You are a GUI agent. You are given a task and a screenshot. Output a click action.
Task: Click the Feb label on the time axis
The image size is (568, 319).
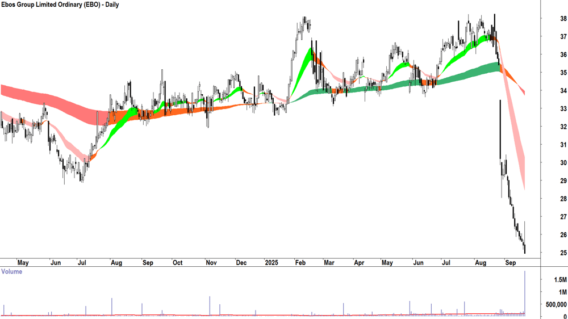300,262
